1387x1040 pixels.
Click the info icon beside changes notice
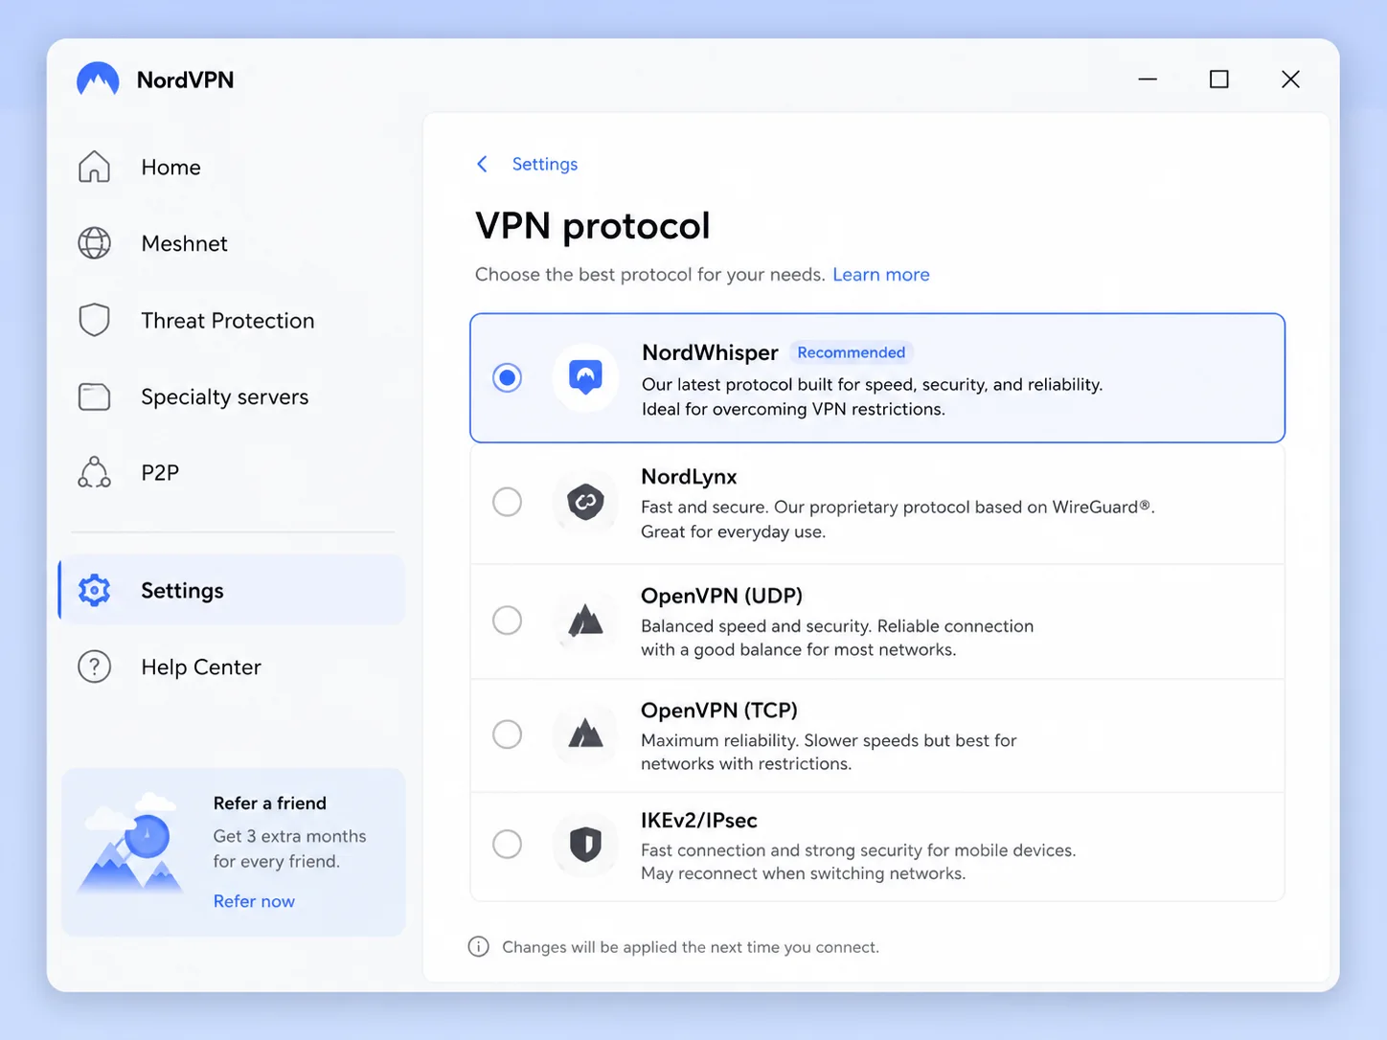pyautogui.click(x=478, y=947)
